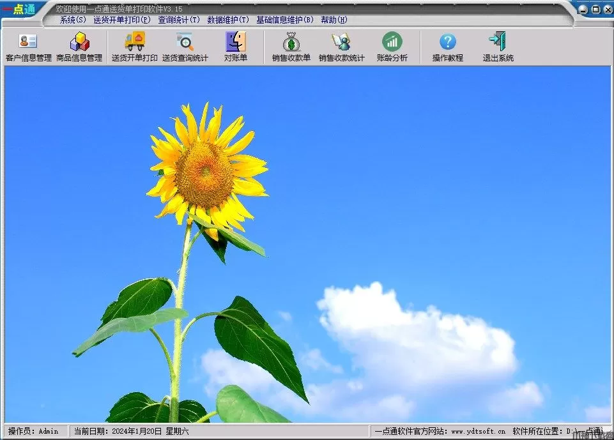Viewport: 614px width, 440px height.
Task: Open the 系统(S) menu
Action: [73, 20]
